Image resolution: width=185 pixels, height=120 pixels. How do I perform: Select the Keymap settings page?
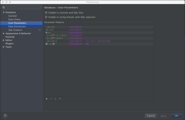pos(10,37)
